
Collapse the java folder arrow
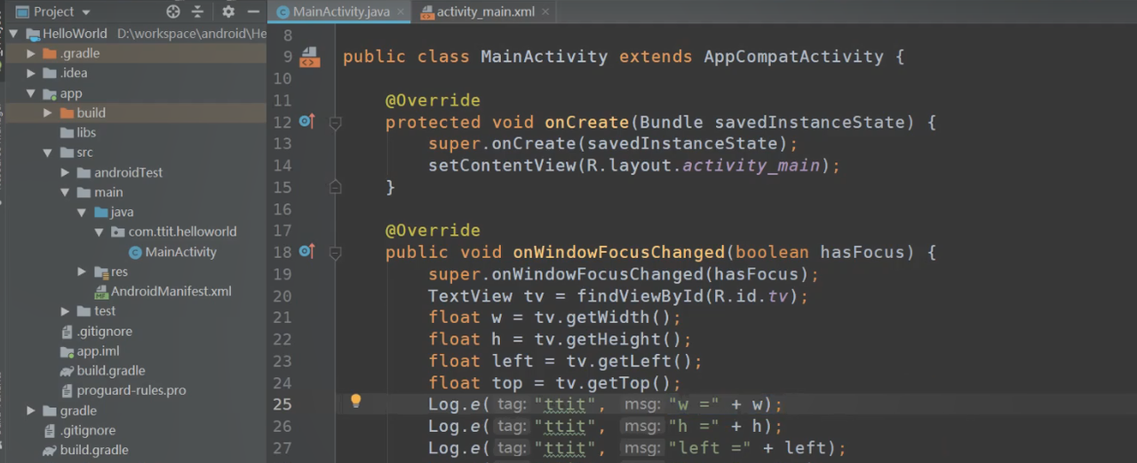tap(82, 212)
